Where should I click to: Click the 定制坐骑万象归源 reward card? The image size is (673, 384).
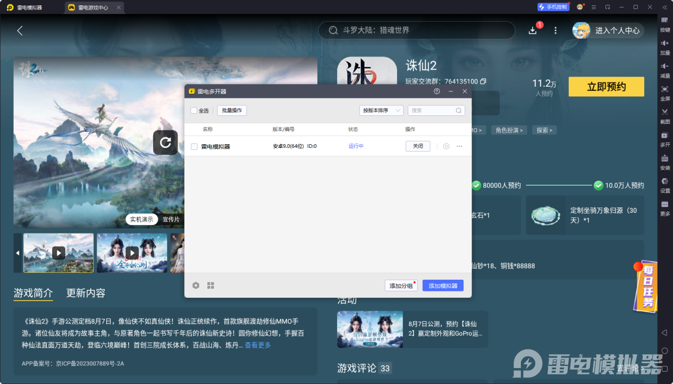(x=585, y=215)
